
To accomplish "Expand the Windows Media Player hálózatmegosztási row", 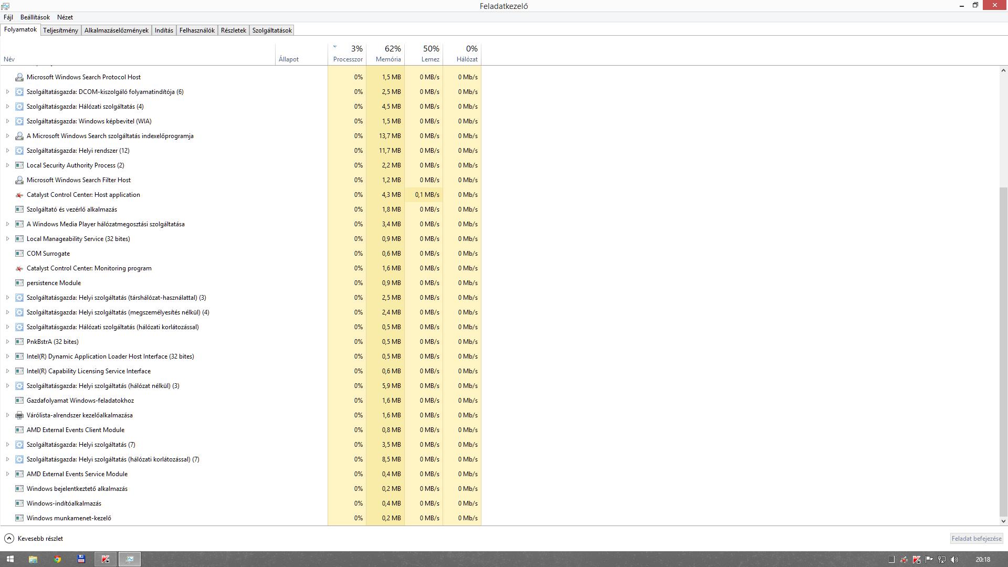I will (x=7, y=224).
